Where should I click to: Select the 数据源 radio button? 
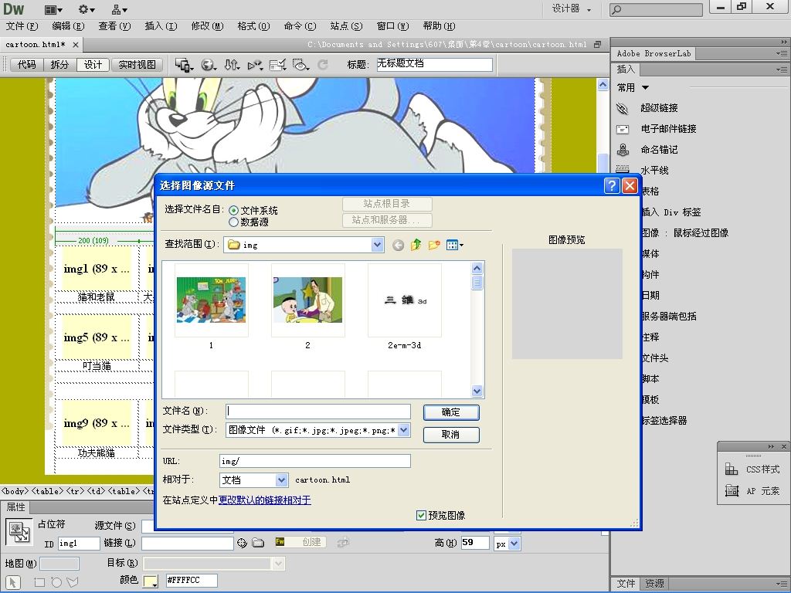click(x=233, y=222)
